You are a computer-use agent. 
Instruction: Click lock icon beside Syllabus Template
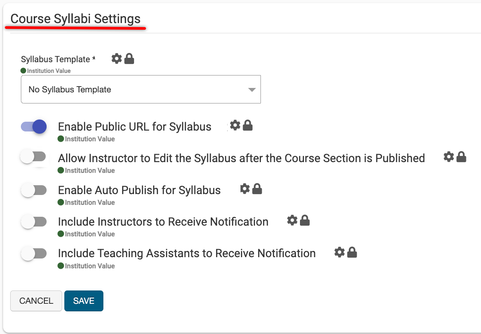pos(129,59)
